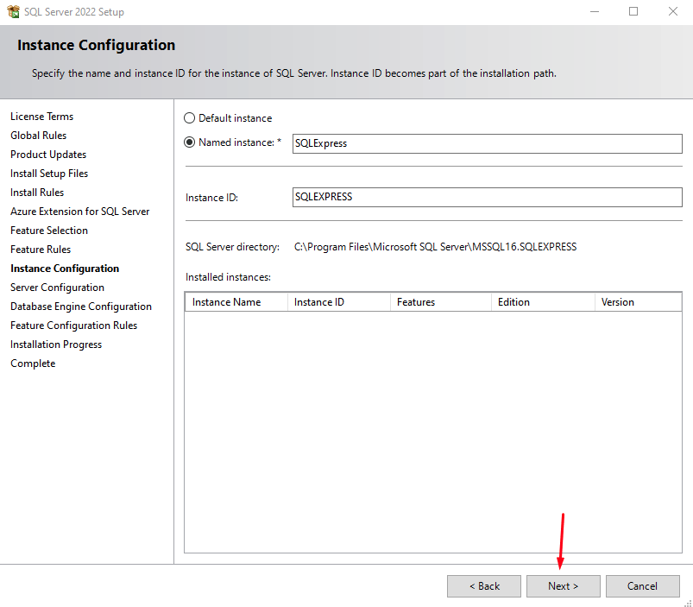This screenshot has height=607, width=693.
Task: Select the Default instance radio button
Action: [x=189, y=118]
